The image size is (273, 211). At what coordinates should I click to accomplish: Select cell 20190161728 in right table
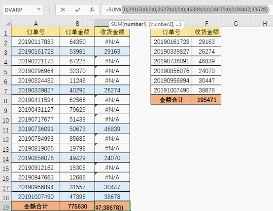(171, 42)
